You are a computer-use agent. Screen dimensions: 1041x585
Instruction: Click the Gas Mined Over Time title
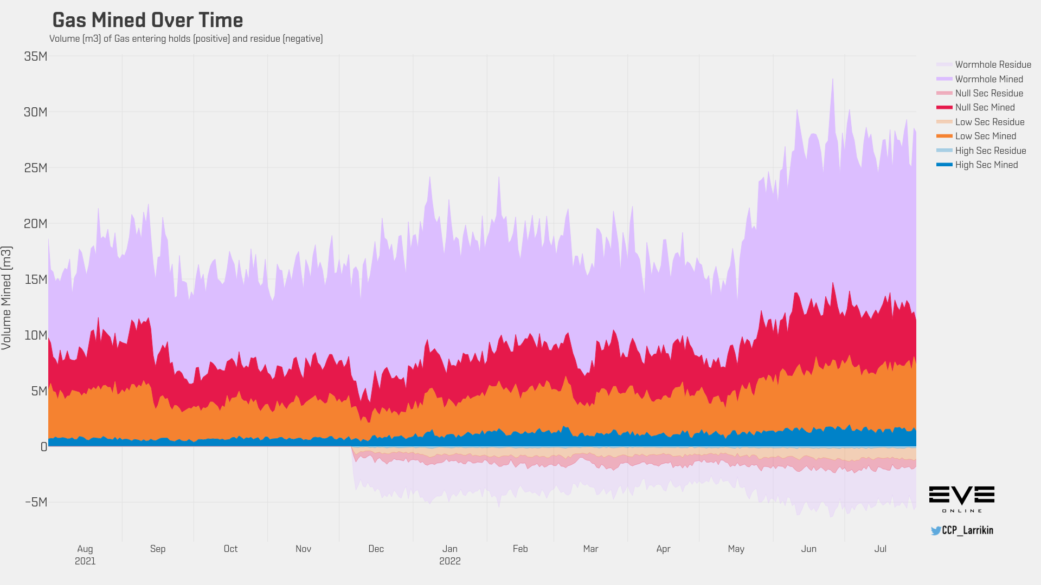pyautogui.click(x=147, y=20)
